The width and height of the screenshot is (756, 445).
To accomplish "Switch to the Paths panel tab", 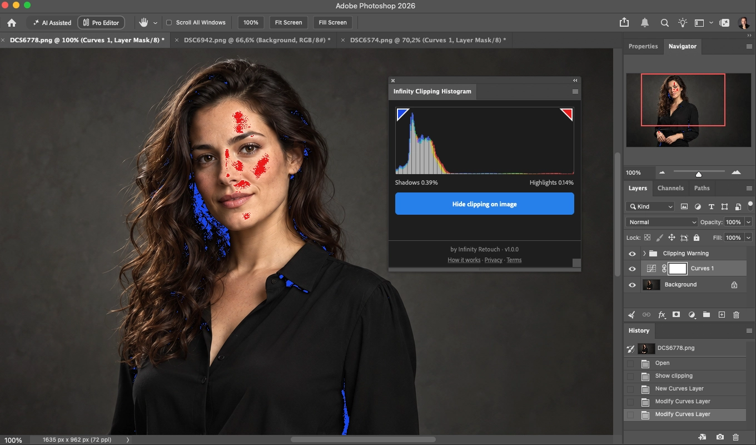I will coord(702,188).
